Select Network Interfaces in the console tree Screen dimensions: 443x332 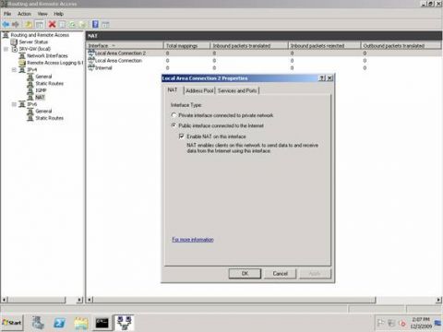pos(47,55)
